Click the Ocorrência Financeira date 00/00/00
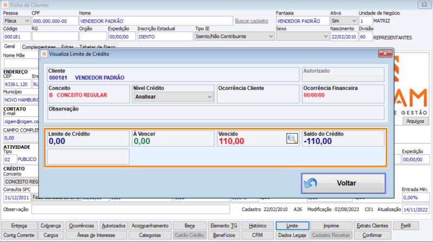The image size is (433, 242). point(314,95)
